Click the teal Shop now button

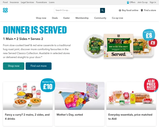point(14,66)
